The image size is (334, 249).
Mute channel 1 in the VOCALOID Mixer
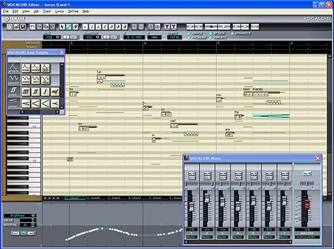(191, 174)
